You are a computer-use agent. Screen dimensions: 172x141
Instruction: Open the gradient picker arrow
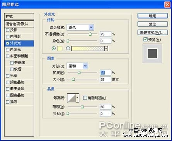click(106, 48)
